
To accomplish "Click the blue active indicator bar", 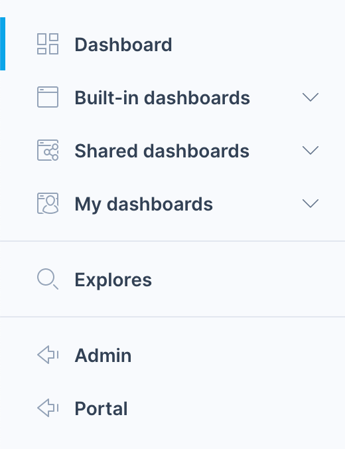I will [x=3, y=44].
